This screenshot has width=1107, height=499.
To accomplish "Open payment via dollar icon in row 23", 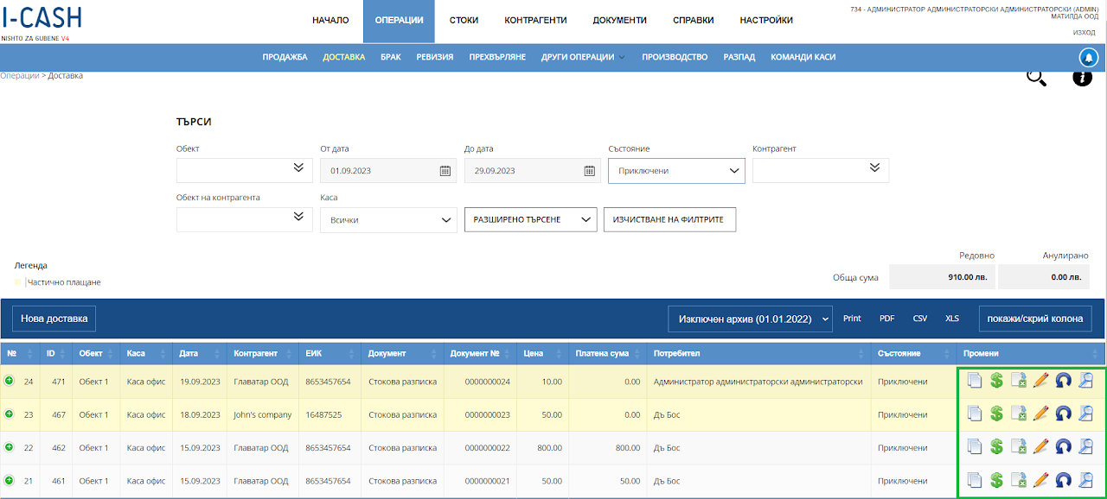I will tap(996, 414).
